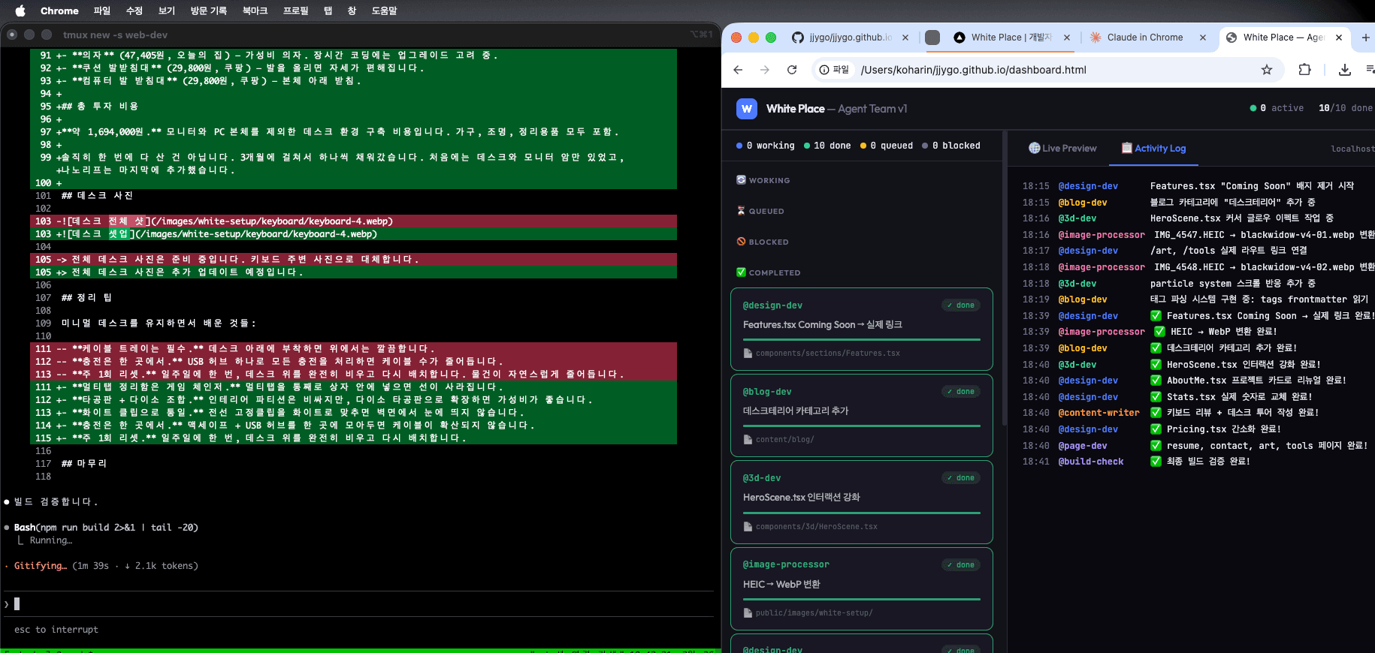Open the Chrome app menu
This screenshot has height=653, width=1375.
pyautogui.click(x=59, y=11)
